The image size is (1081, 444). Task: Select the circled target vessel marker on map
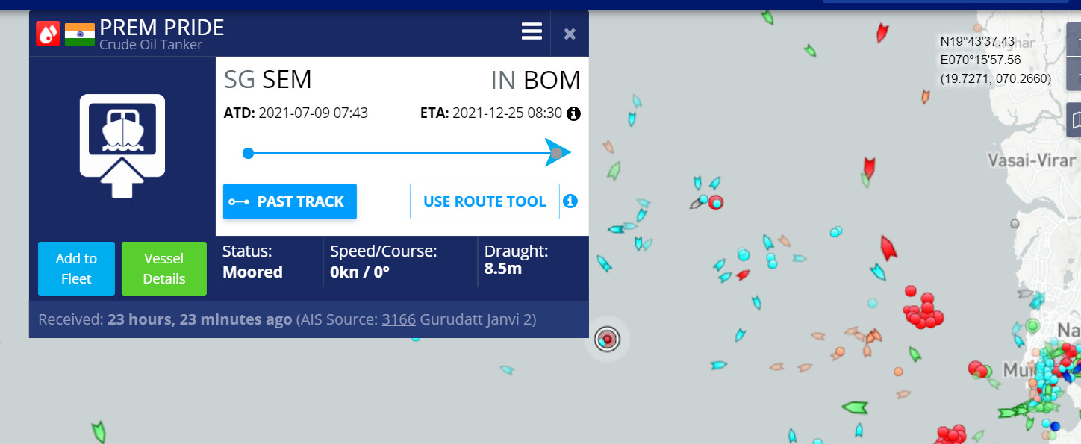[x=608, y=340]
